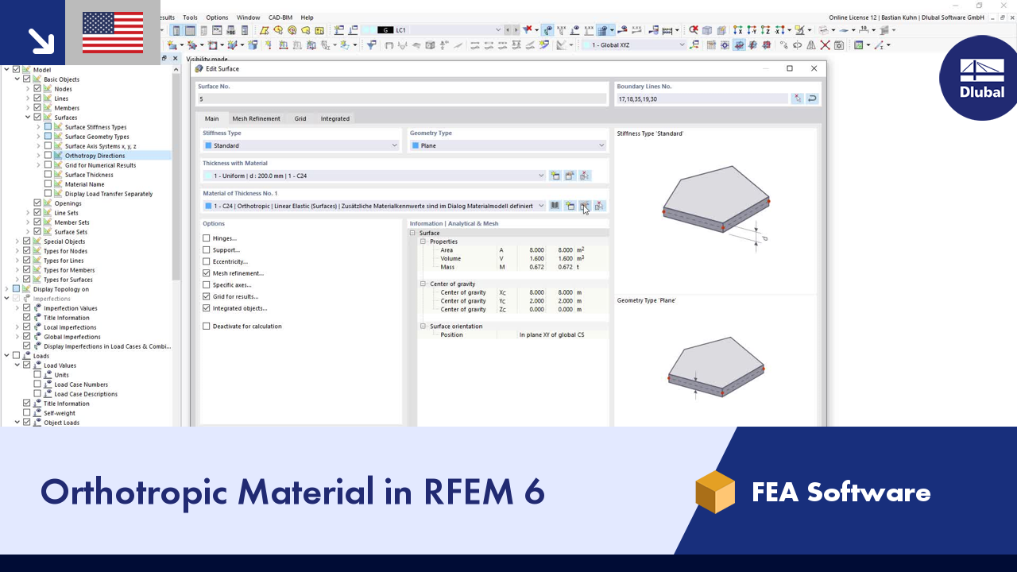Uncheck Grid for results option

click(x=207, y=296)
